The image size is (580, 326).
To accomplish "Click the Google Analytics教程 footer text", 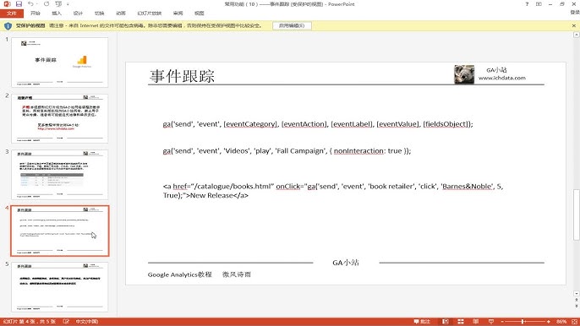I will 180,274.
